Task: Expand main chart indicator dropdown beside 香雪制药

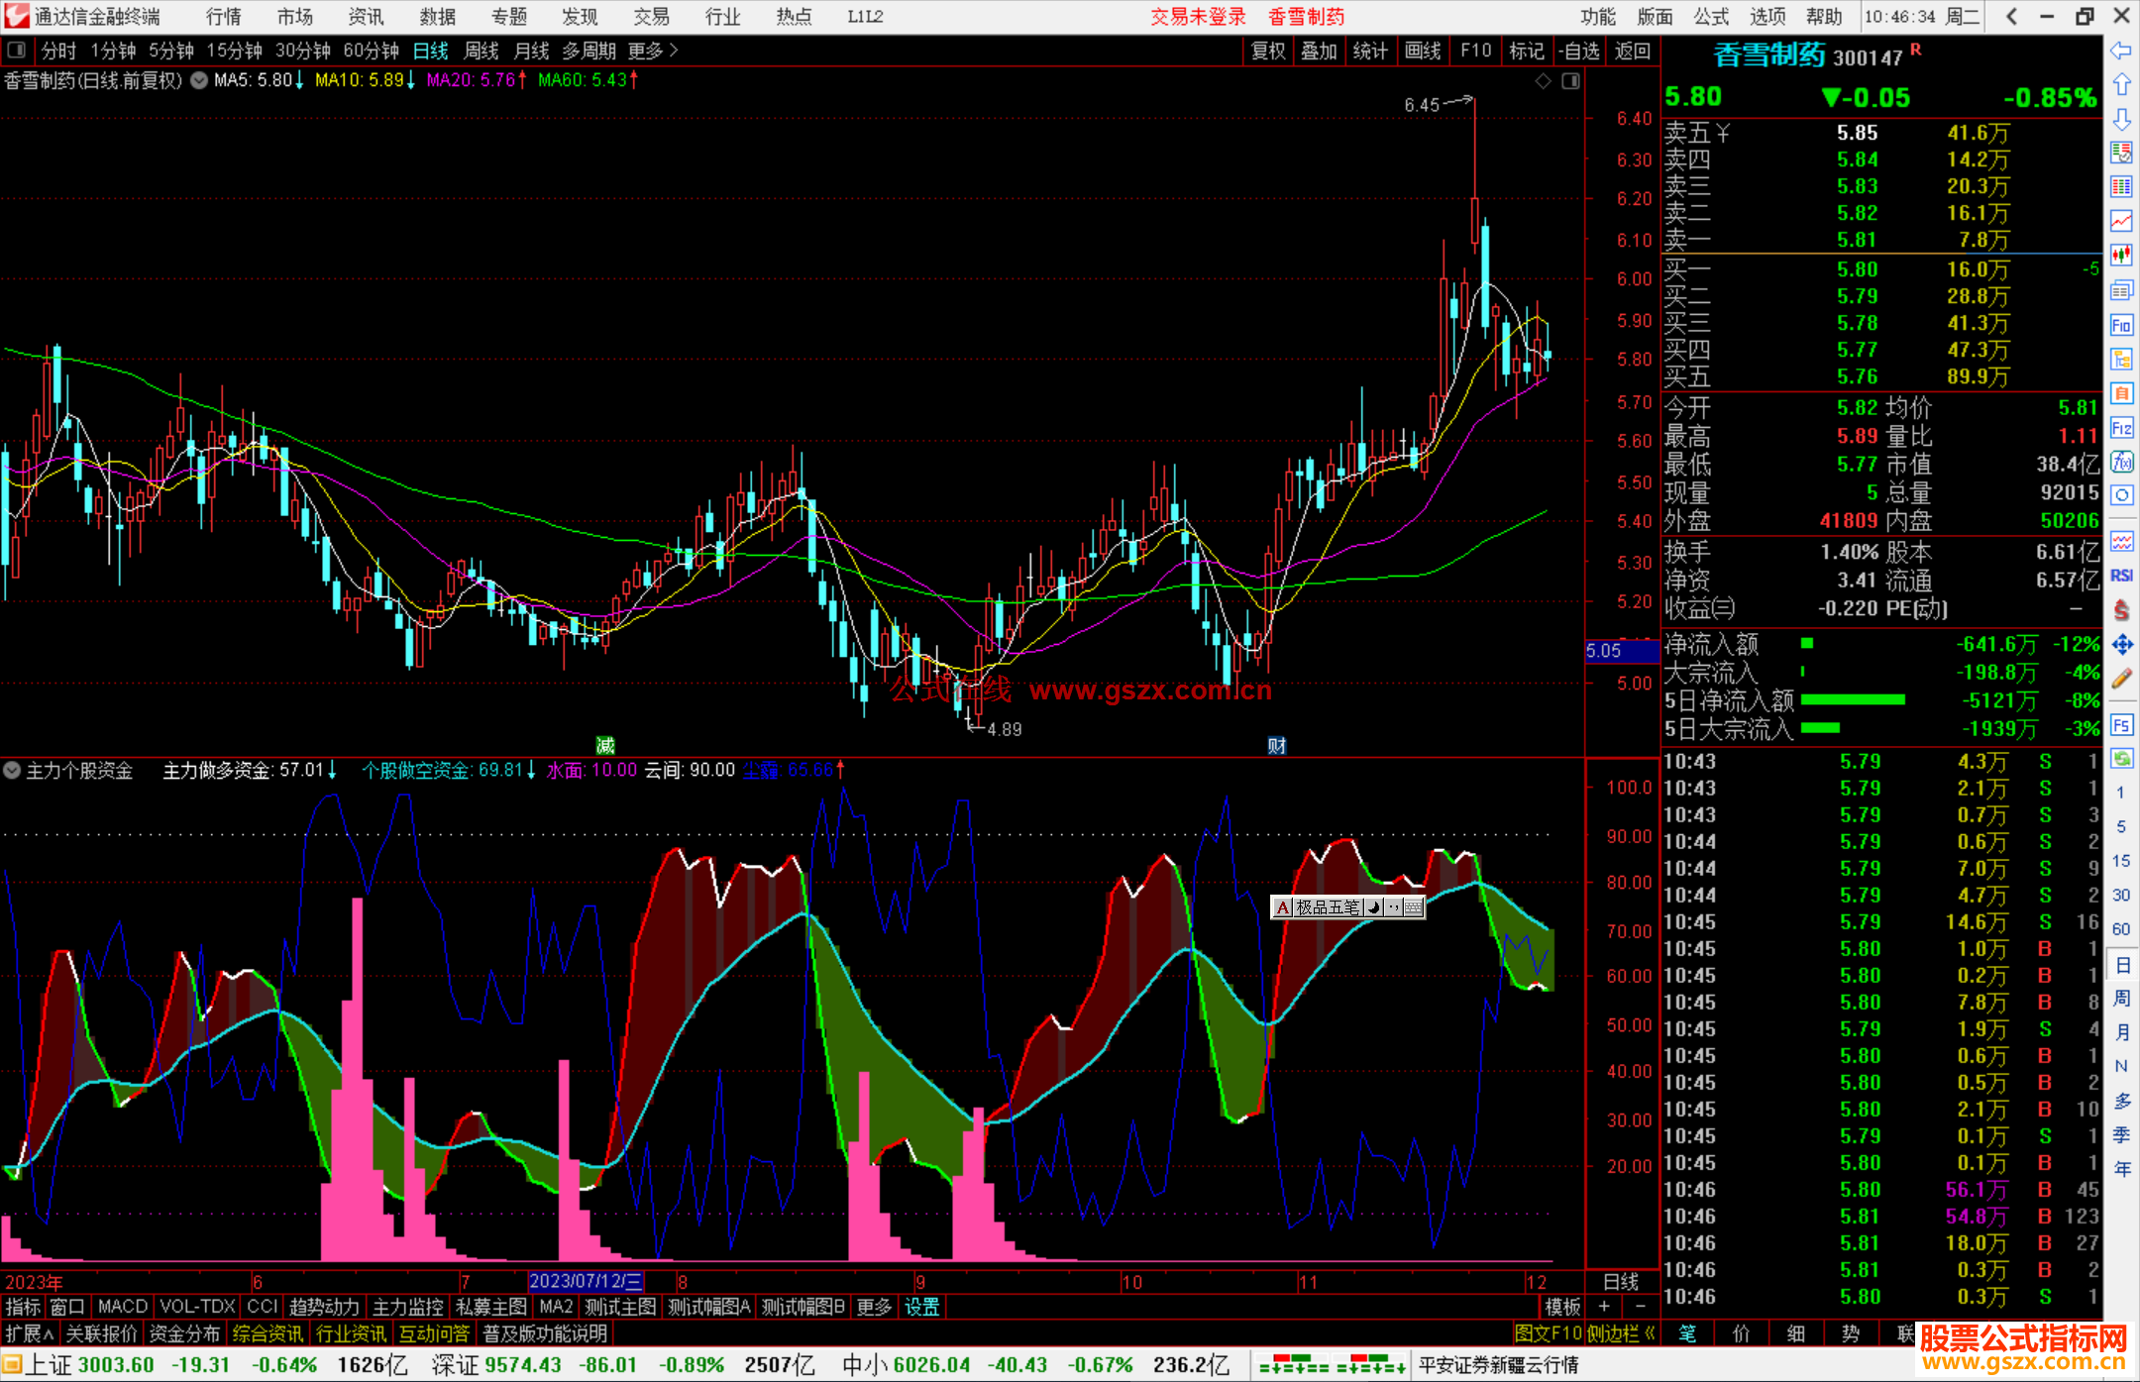Action: point(199,80)
